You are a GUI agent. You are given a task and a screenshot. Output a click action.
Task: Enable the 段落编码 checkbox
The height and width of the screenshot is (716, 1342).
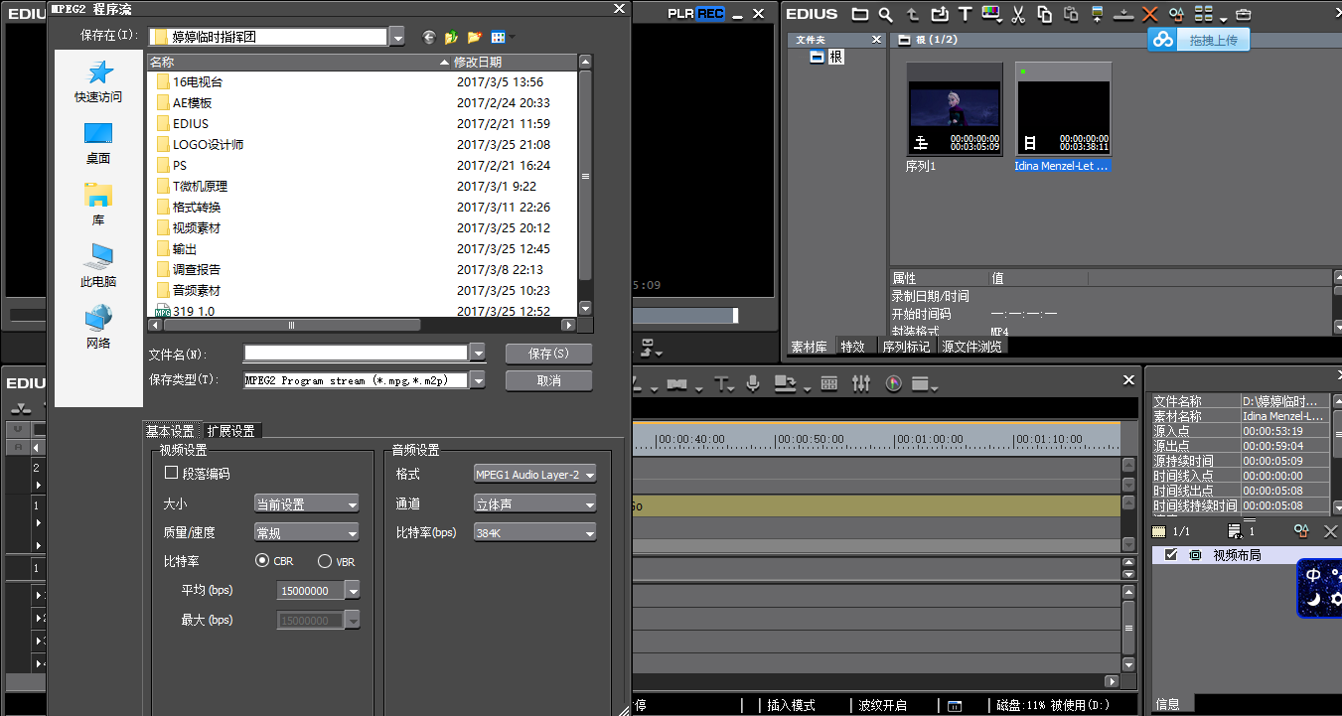(x=172, y=474)
